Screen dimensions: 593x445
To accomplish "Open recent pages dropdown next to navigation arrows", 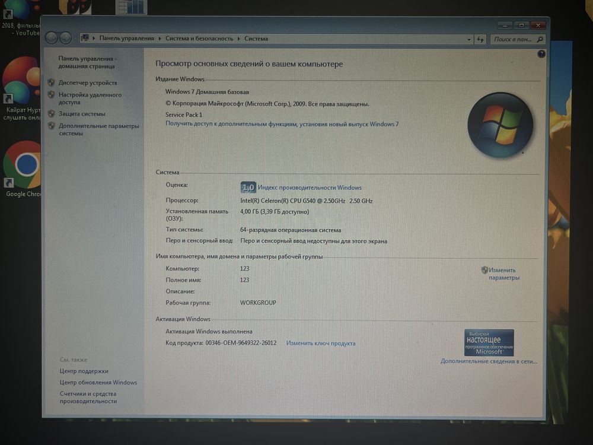I will 76,38.
